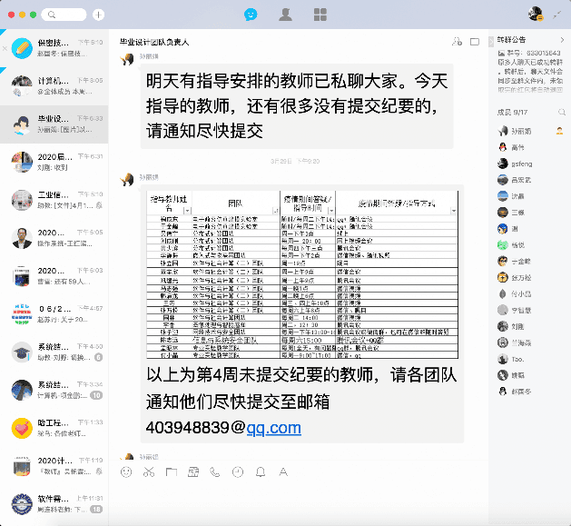Click the bell notification icon in toolbar

[x=261, y=472]
